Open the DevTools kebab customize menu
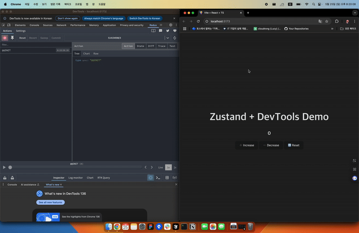Image resolution: width=359 pixels, height=233 pixels. tap(176, 25)
